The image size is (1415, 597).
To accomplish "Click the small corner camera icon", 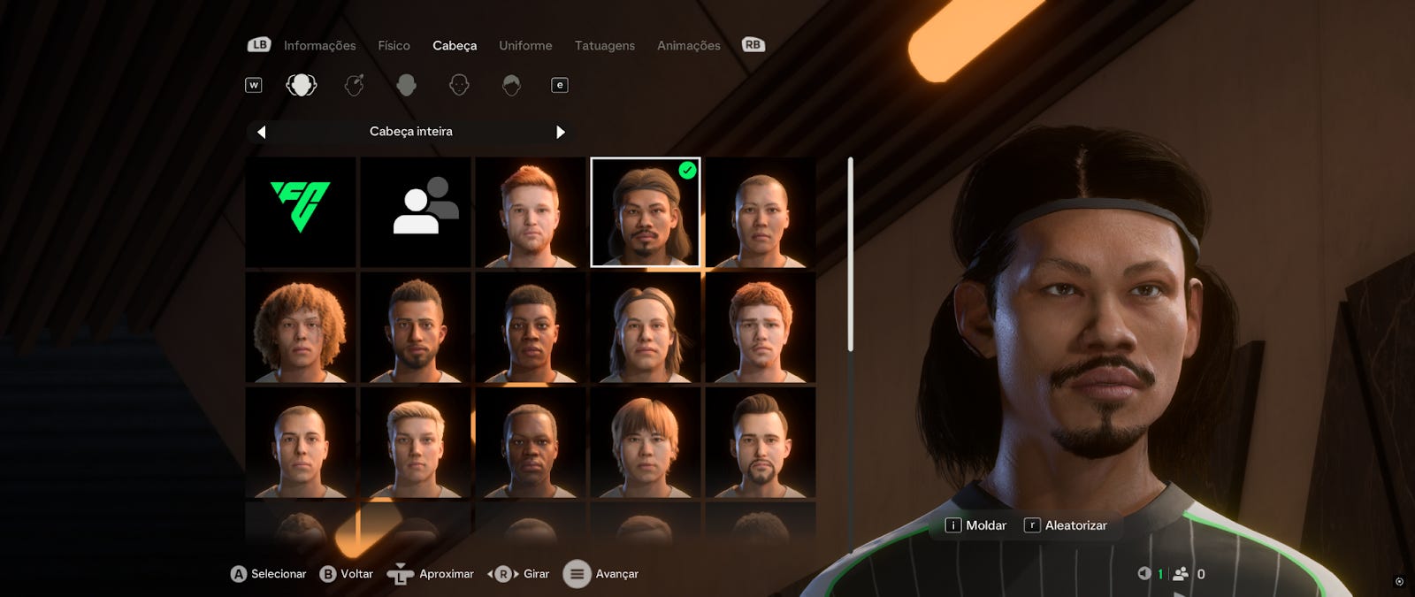I will [1399, 581].
